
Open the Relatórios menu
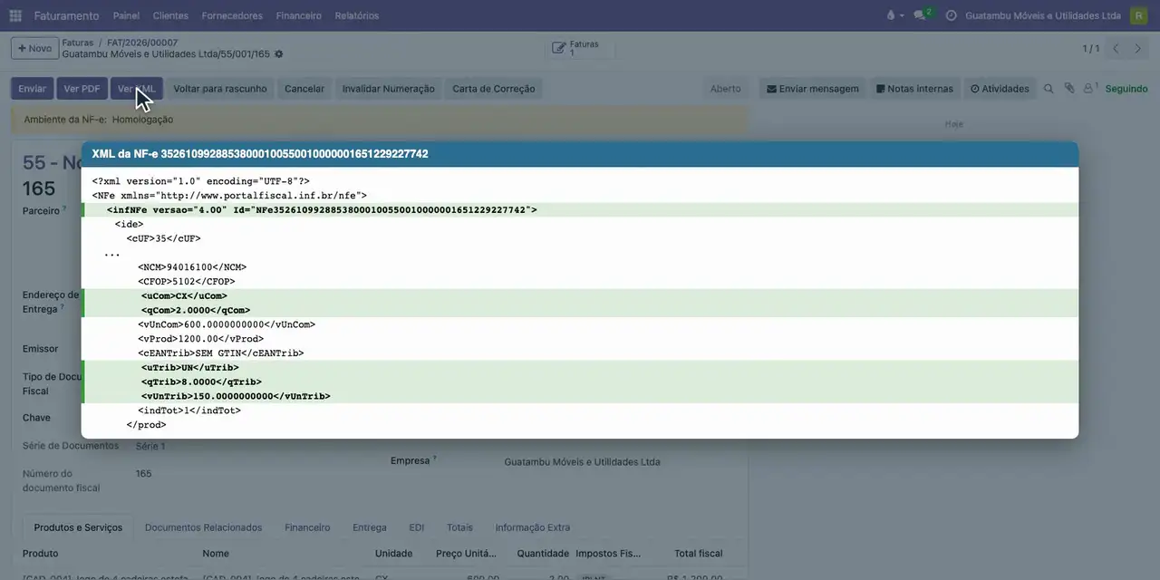(x=357, y=15)
